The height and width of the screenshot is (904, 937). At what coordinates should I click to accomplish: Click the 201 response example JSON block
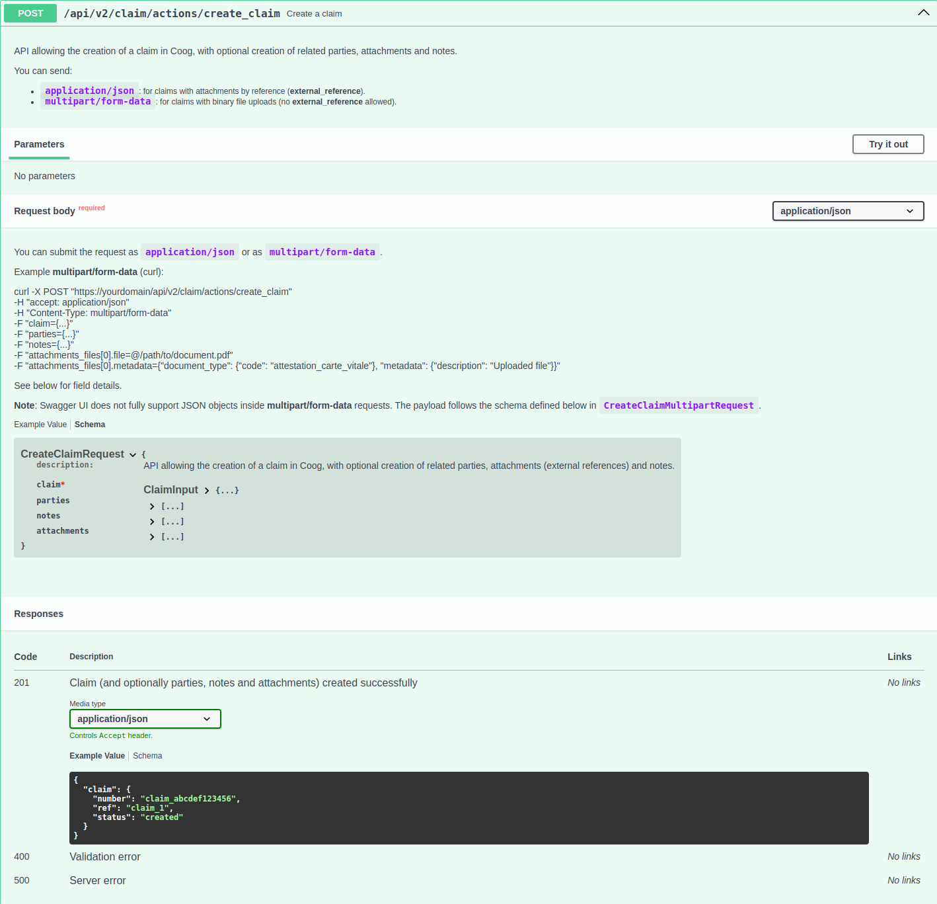468,807
